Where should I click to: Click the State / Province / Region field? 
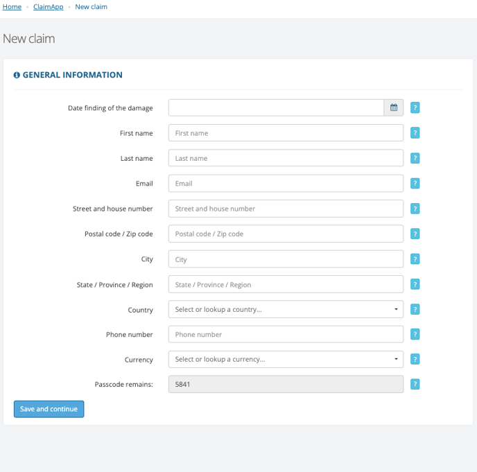click(x=286, y=284)
